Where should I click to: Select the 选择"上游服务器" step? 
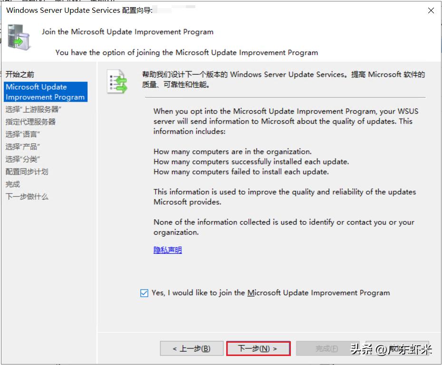(33, 109)
